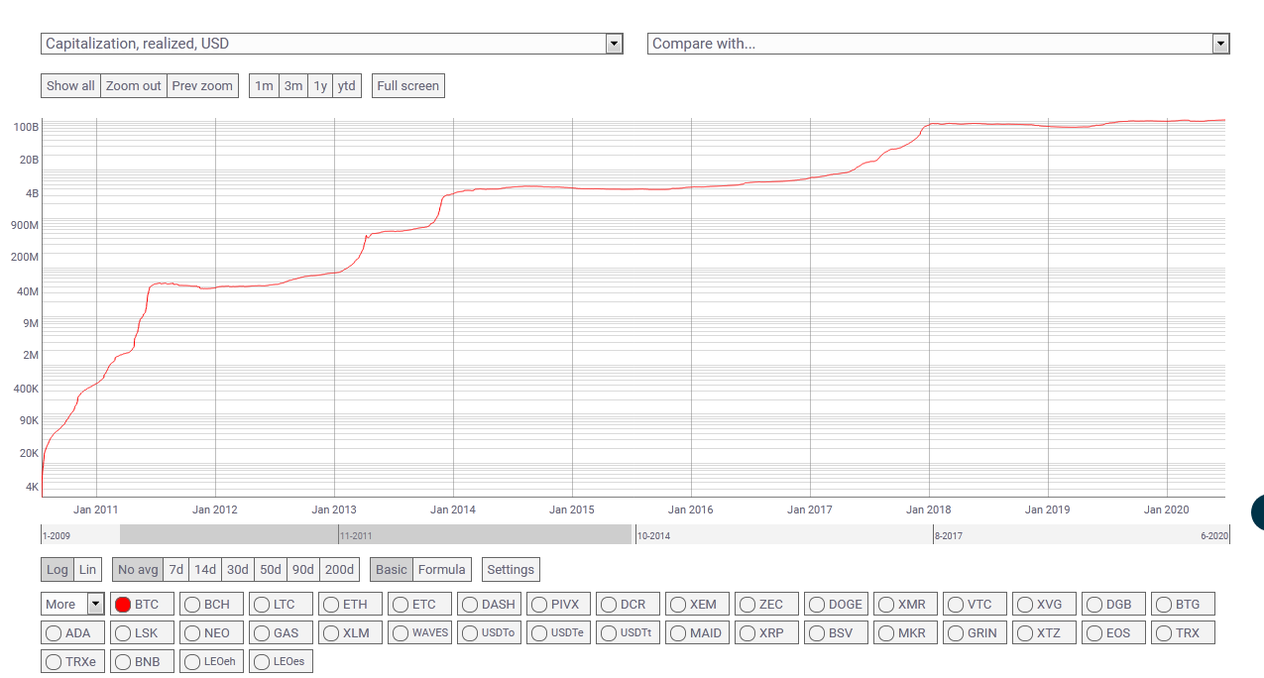Turn on the XMR coin button

pyautogui.click(x=905, y=604)
